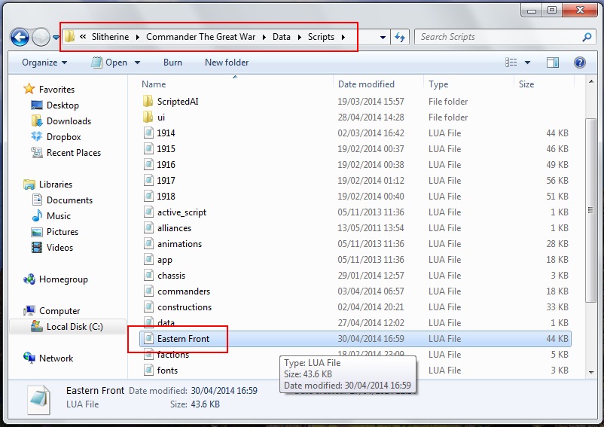Select the 1918 LUA file
Viewport: 604px width, 427px height.
pyautogui.click(x=166, y=197)
